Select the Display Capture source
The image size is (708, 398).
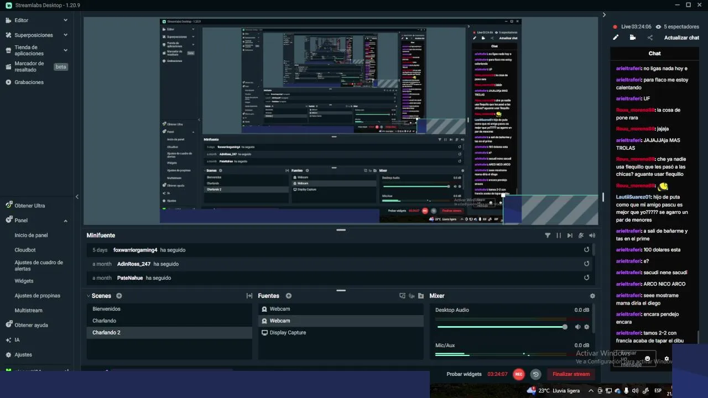(x=341, y=333)
